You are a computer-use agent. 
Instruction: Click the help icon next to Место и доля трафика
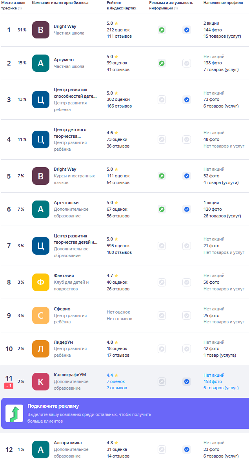pos(20,8)
